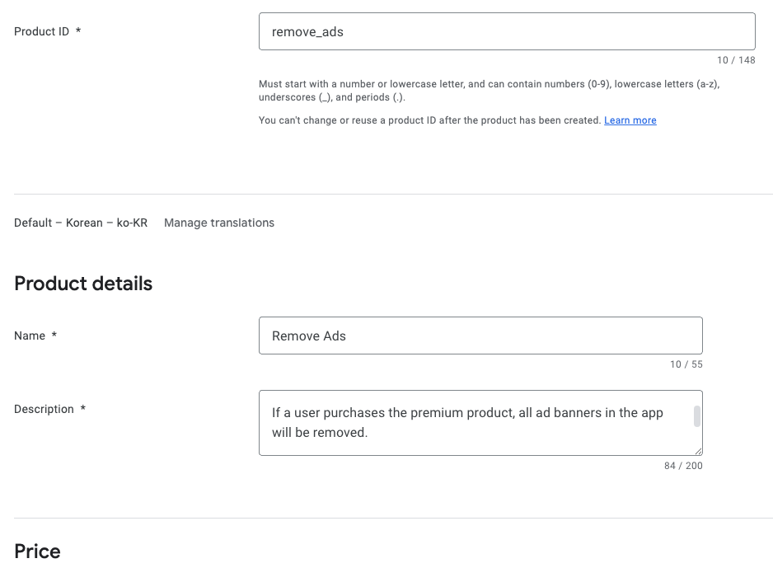Click the Product ID field label
The image size is (773, 582).
point(41,31)
